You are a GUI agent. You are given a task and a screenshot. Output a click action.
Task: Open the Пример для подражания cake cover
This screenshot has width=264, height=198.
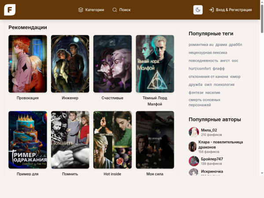pyautogui.click(x=28, y=140)
